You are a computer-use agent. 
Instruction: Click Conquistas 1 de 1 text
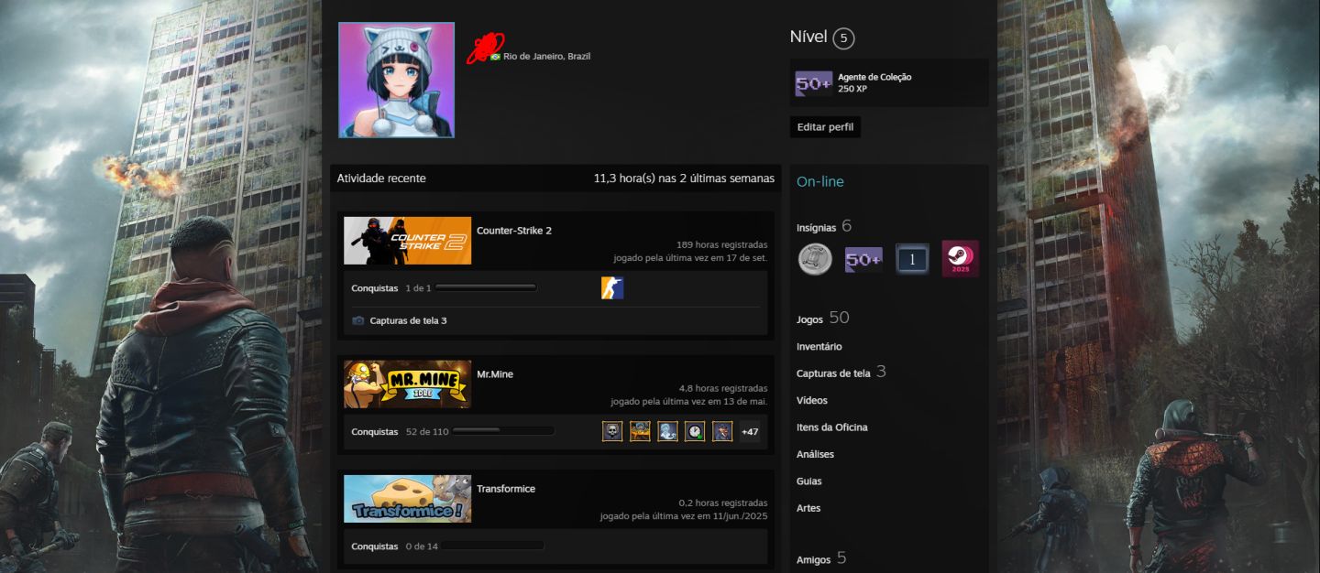[391, 288]
